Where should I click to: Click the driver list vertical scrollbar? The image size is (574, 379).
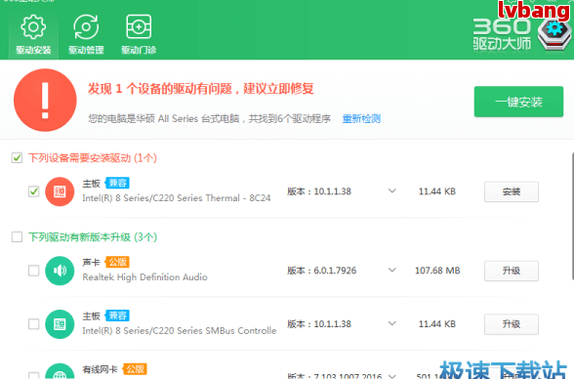(x=572, y=216)
